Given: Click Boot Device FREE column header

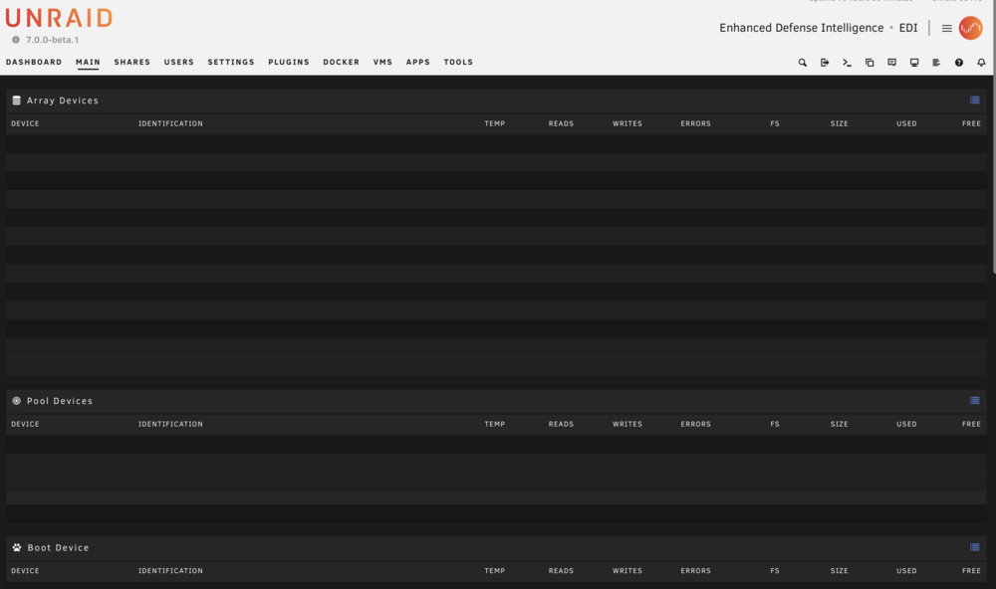Looking at the screenshot, I should (971, 571).
